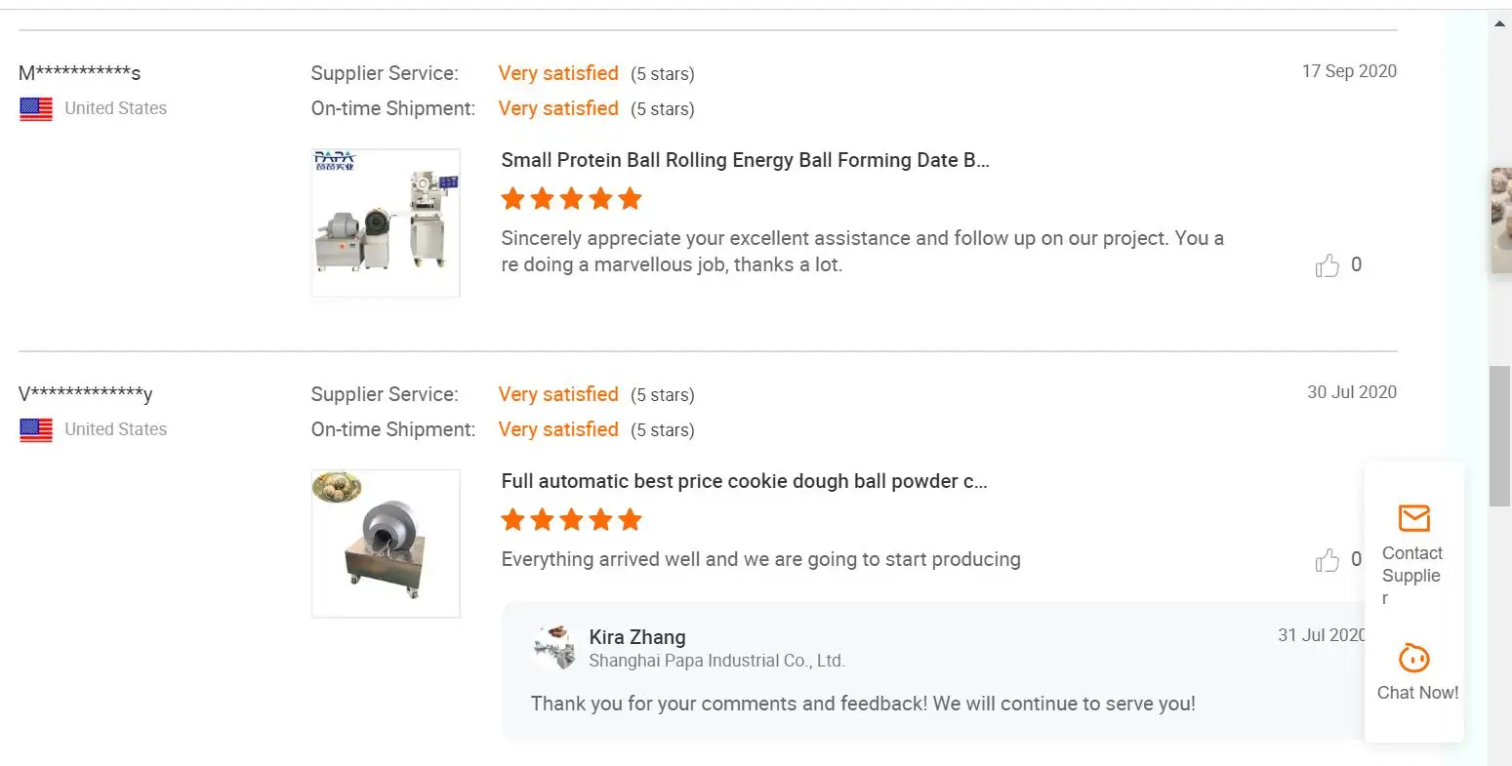This screenshot has width=1512, height=766.
Task: Click Shanghai Papa Industrial Co., Ltd. text
Action: pyautogui.click(x=716, y=661)
